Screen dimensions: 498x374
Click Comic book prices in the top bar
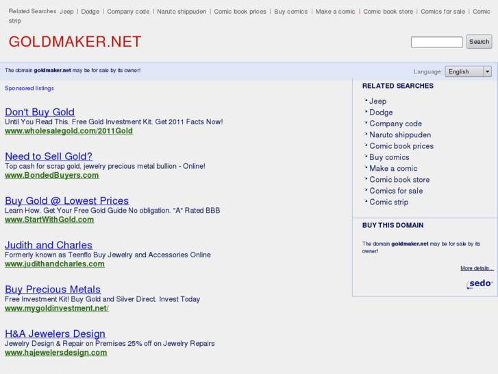tap(240, 12)
